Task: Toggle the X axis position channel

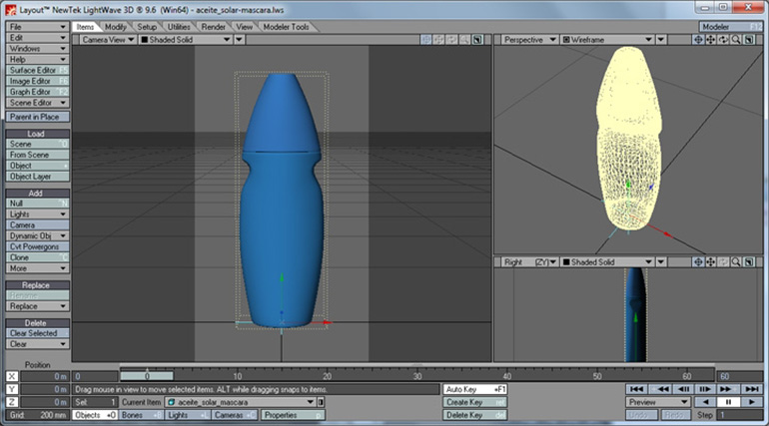Action: click(x=12, y=376)
